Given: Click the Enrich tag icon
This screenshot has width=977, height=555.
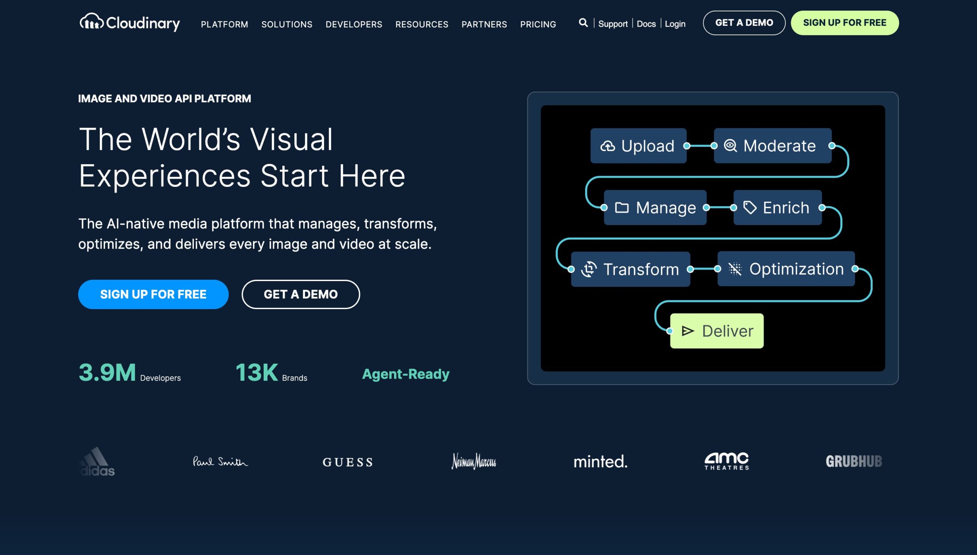Looking at the screenshot, I should click(750, 208).
